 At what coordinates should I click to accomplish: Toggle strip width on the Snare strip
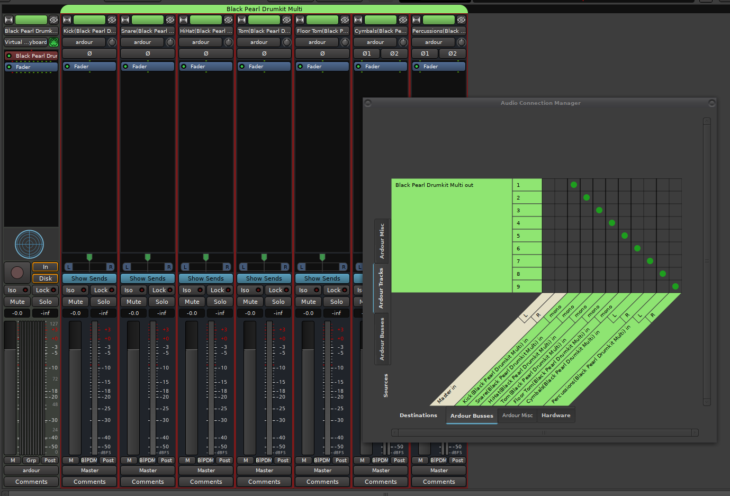(125, 20)
